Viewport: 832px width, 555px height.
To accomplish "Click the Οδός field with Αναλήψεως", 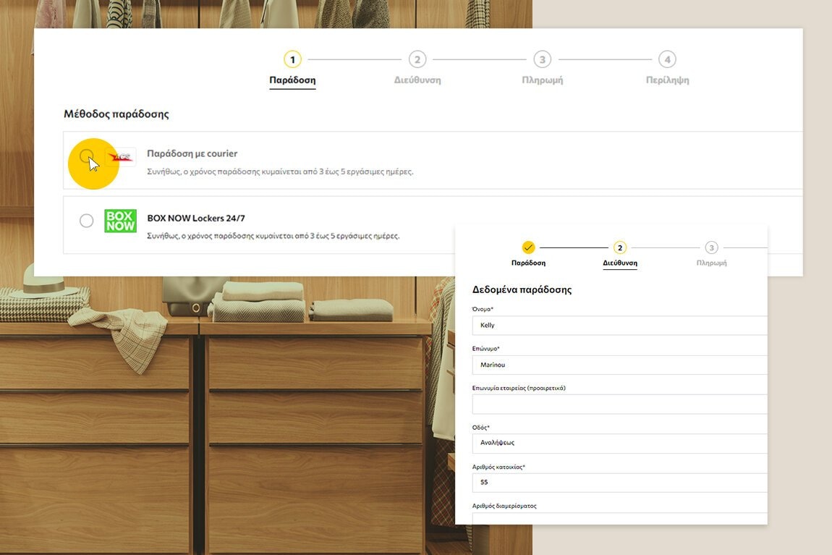I will pyautogui.click(x=619, y=443).
